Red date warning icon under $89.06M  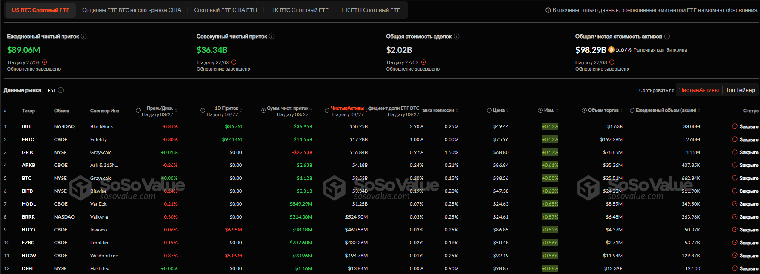[x=45, y=62]
